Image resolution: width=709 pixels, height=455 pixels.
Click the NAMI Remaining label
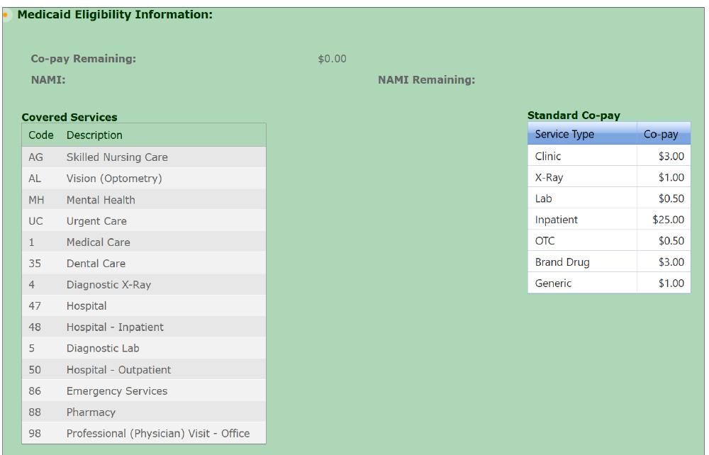coord(426,80)
